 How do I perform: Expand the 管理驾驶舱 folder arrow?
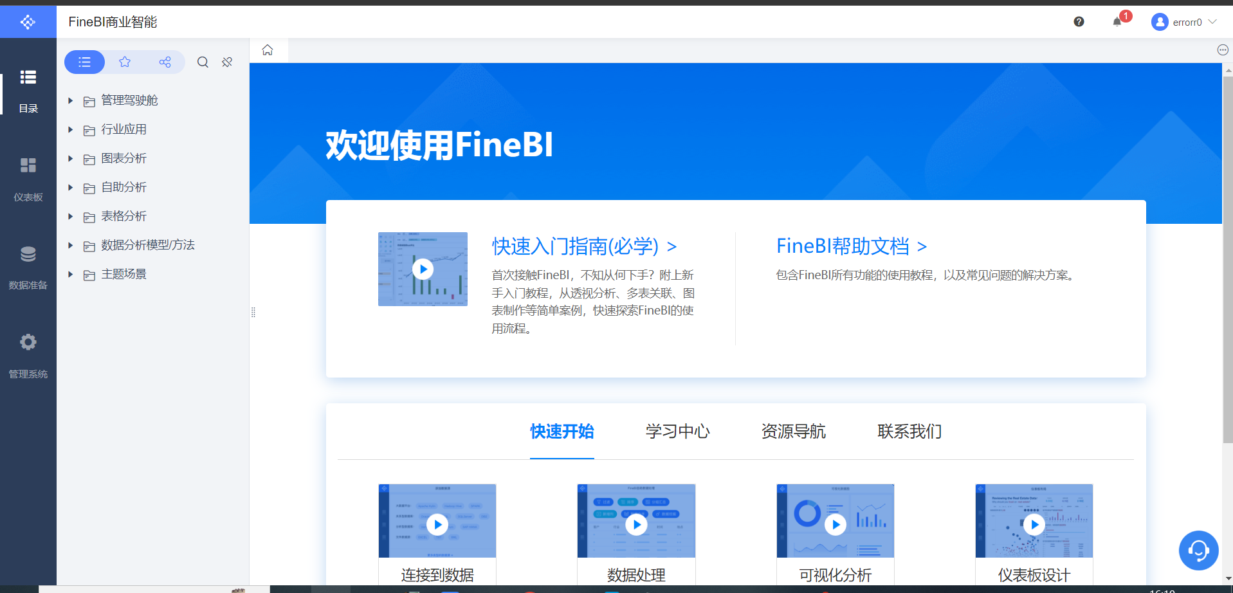click(71, 100)
